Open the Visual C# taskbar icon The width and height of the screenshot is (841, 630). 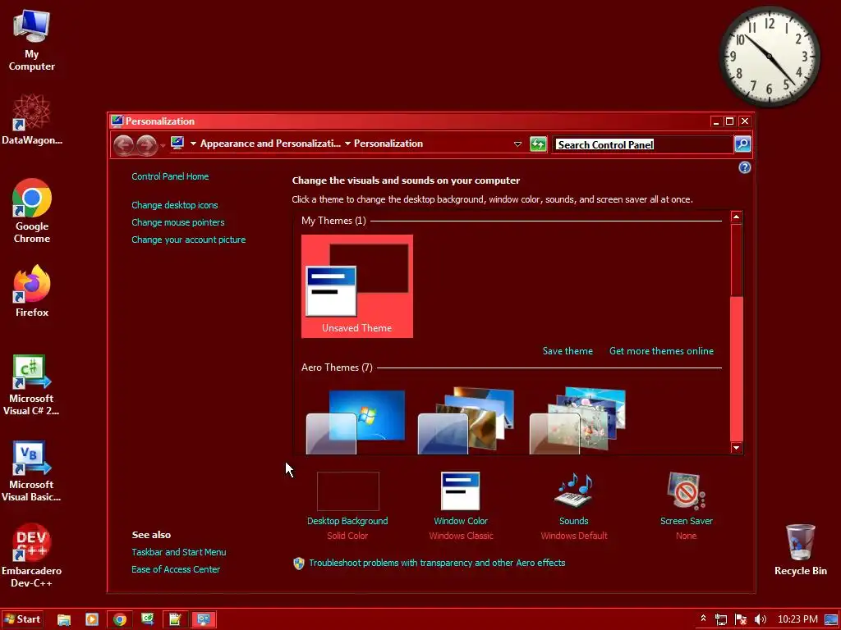(148, 620)
